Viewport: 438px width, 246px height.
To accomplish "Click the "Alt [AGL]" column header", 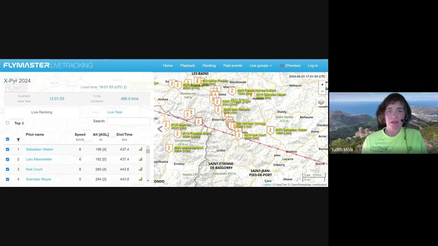I will tap(101, 135).
